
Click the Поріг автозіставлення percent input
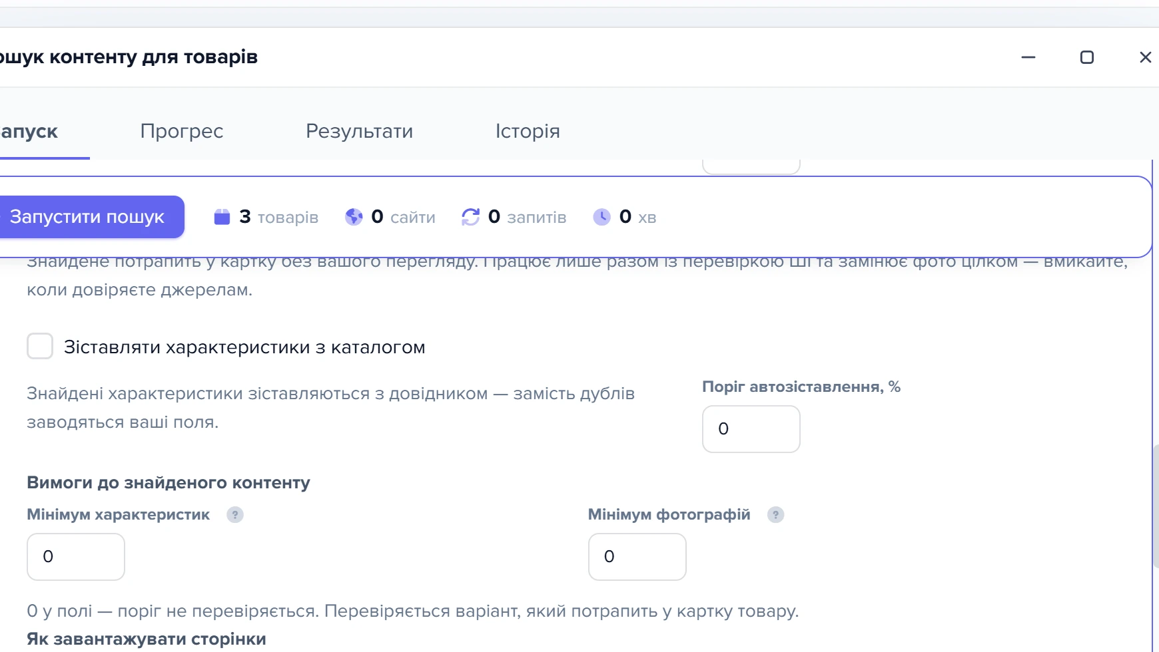click(x=751, y=429)
